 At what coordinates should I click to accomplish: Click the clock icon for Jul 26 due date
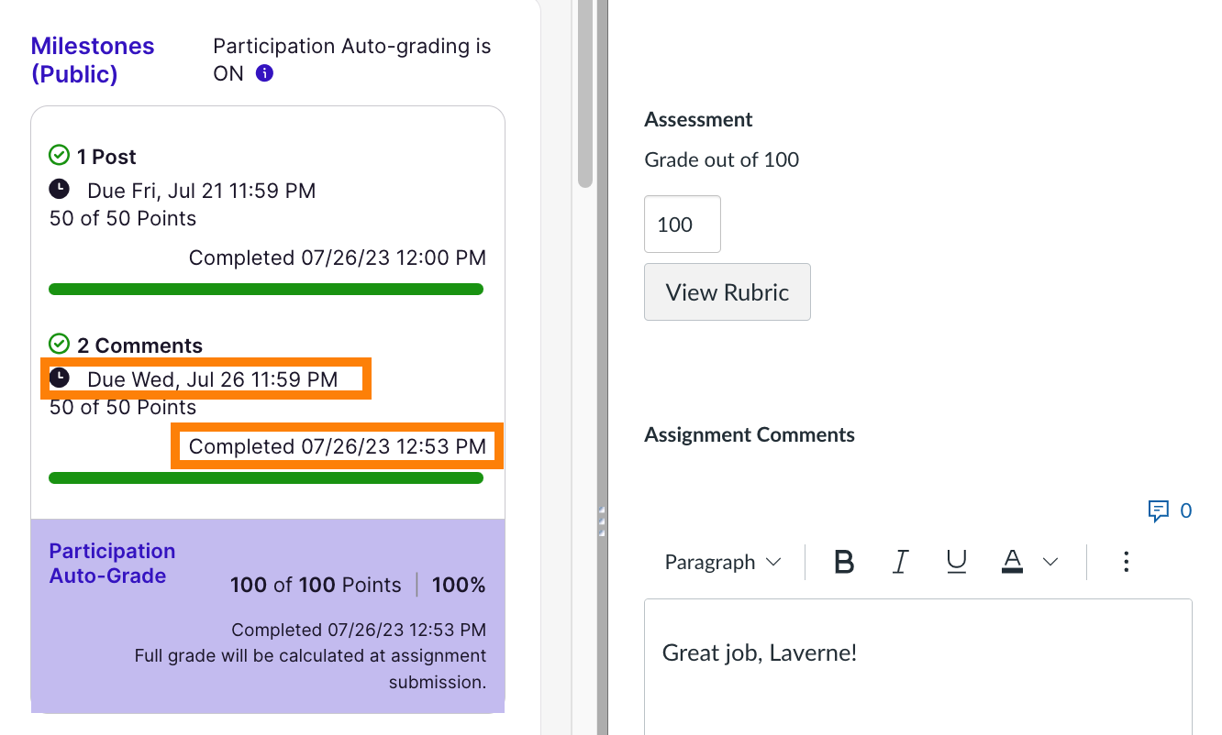[x=59, y=378]
